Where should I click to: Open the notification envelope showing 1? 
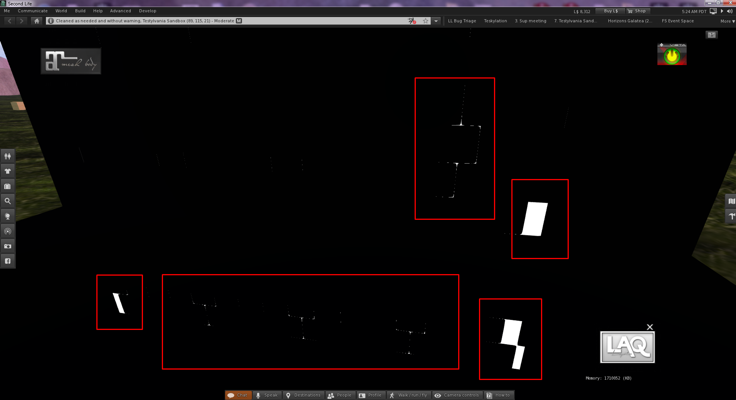712,35
